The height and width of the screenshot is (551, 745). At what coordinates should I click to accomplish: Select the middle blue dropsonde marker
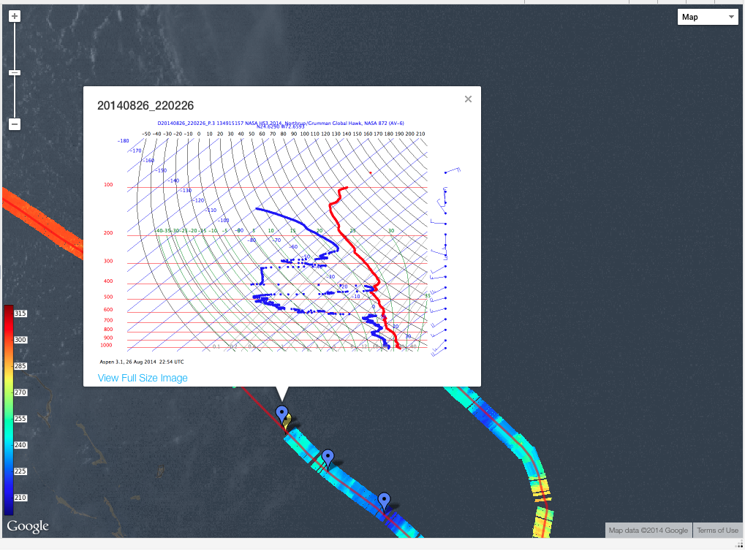[x=328, y=457]
